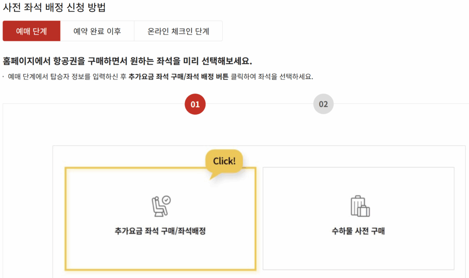Jump to step 02 gray circle
The image size is (469, 278).
323,104
